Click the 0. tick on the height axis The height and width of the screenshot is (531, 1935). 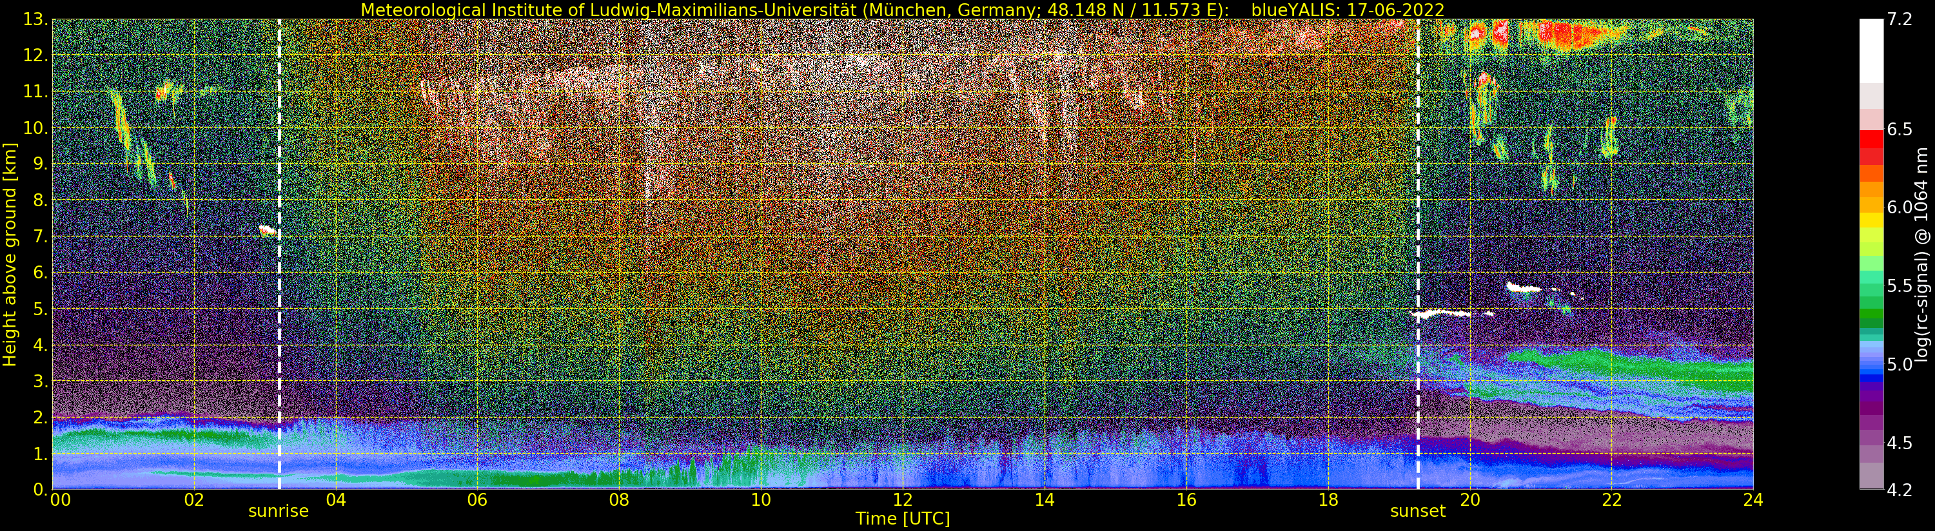tap(40, 490)
